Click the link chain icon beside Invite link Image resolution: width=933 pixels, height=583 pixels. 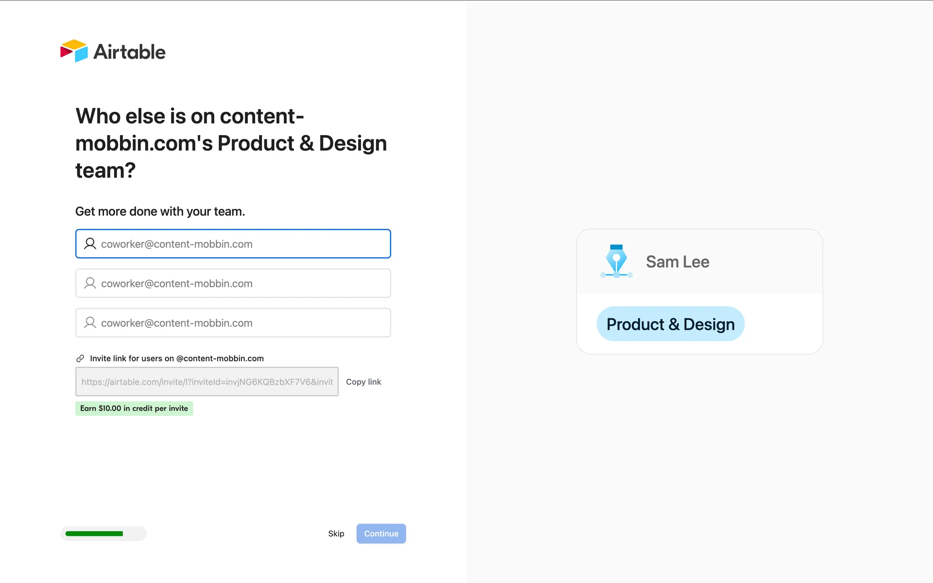(x=80, y=359)
